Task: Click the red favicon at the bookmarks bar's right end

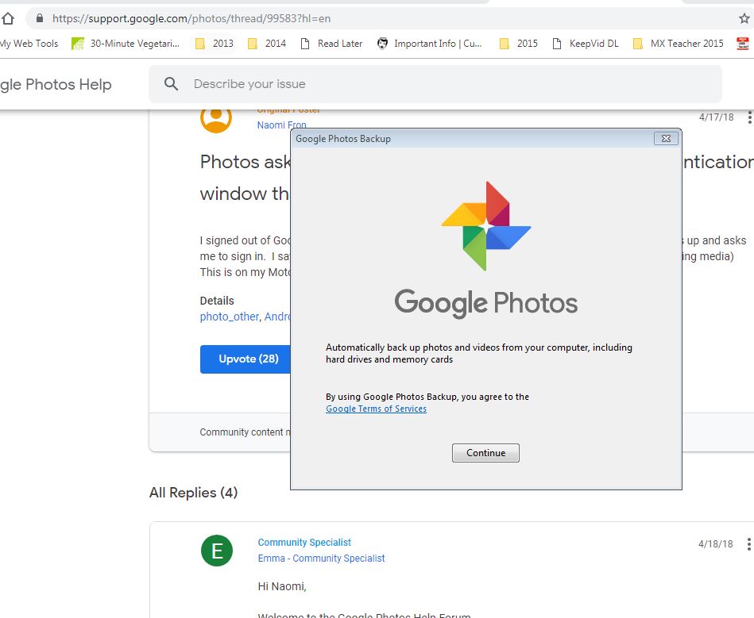Action: [x=743, y=44]
